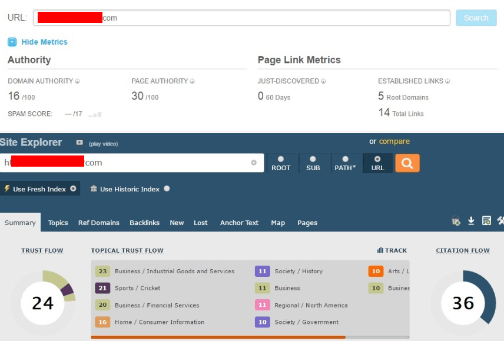504x341 pixels.
Task: Open the (play video) link
Action: pyautogui.click(x=103, y=144)
